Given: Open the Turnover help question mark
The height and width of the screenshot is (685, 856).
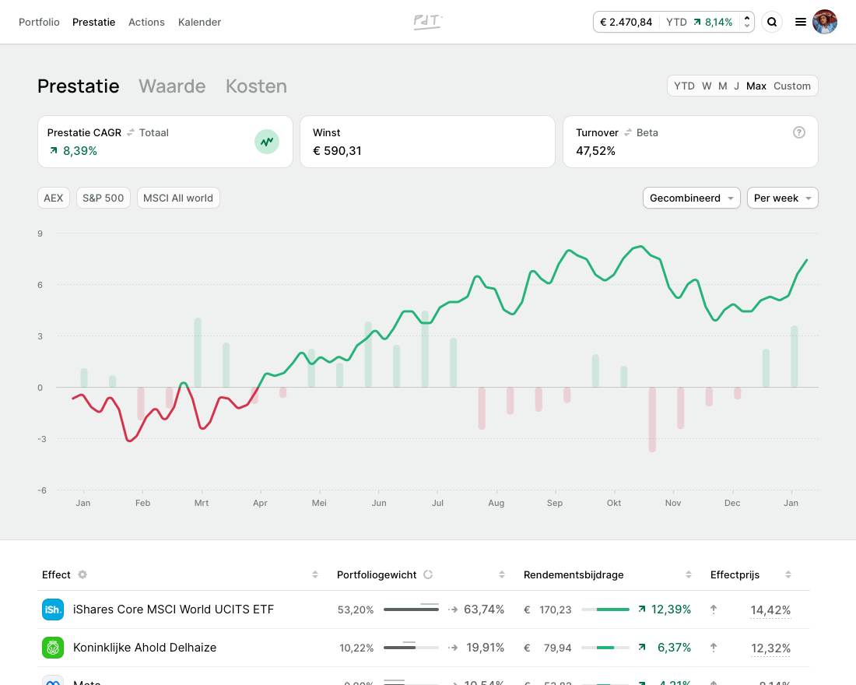Looking at the screenshot, I should [798, 132].
